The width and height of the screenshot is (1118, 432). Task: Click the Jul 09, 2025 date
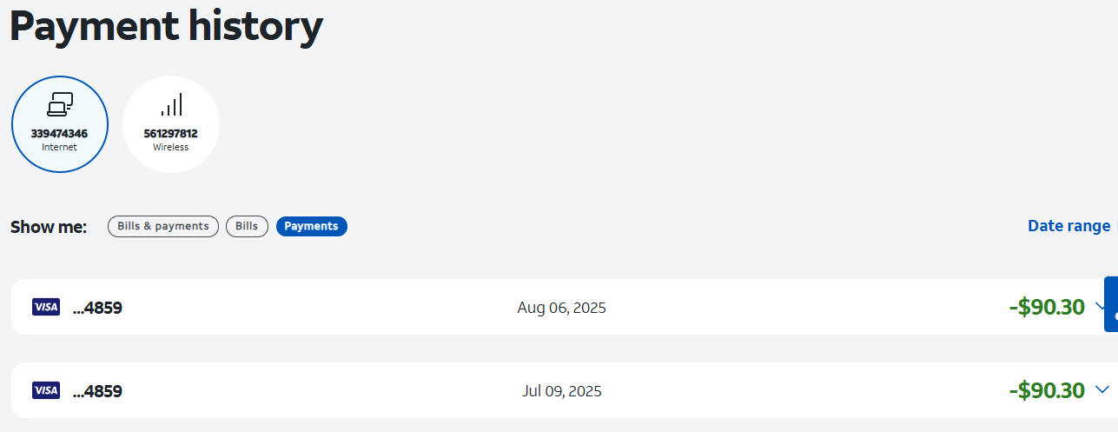point(561,391)
